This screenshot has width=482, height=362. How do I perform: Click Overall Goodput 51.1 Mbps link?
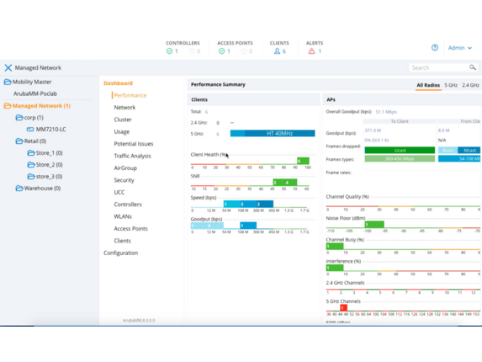pos(386,112)
